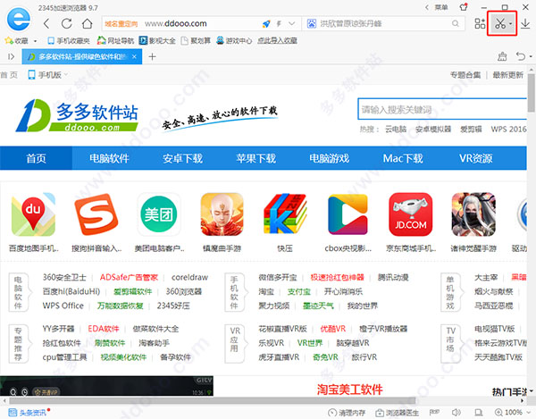Open 手机收藏夹 bookmark
The width and height of the screenshot is (536, 419).
[69, 41]
